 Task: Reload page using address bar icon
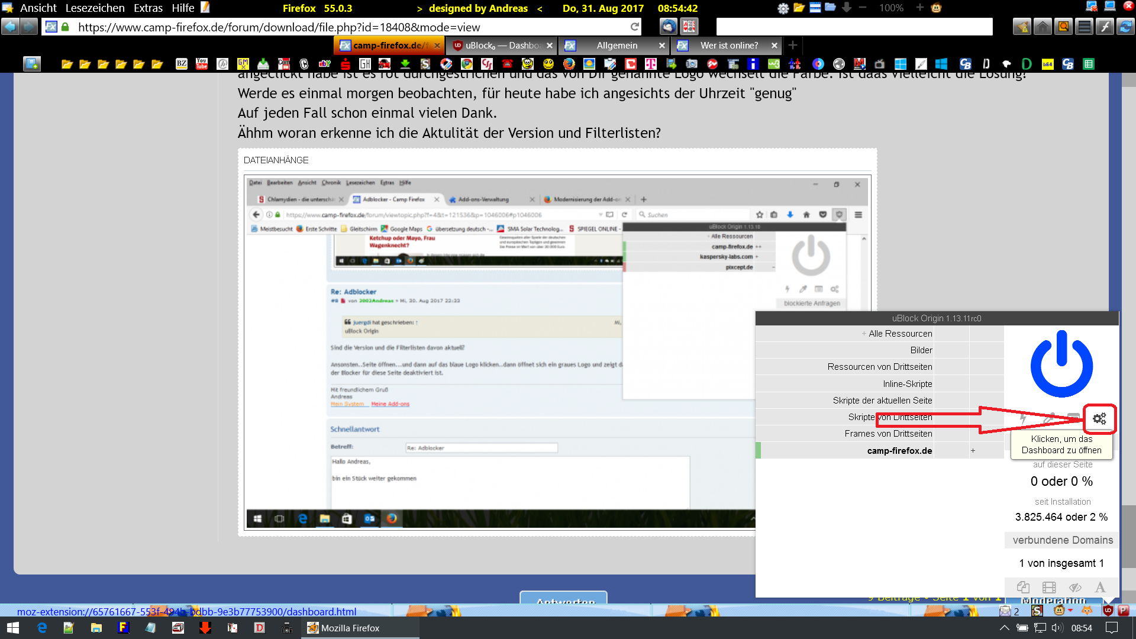pyautogui.click(x=635, y=27)
